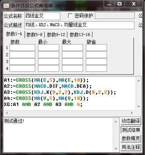The width and height of the screenshot is (145, 155).
Task: Switch to the 参数5-8 tab
Action: [34, 35]
